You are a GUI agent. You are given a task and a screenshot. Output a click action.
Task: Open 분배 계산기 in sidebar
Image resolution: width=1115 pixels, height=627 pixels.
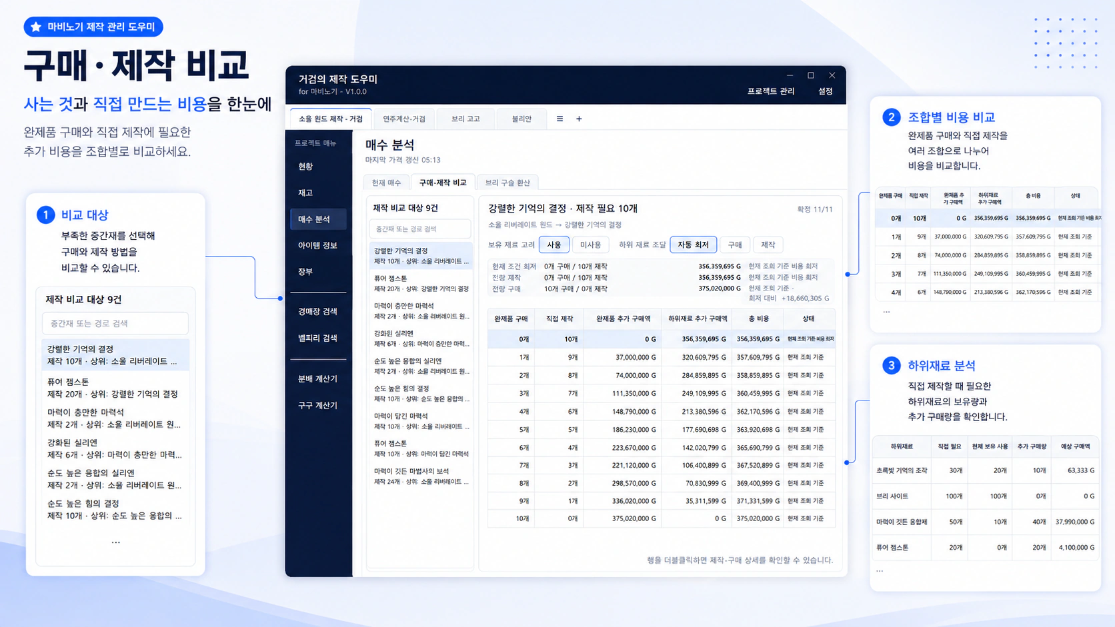(319, 378)
